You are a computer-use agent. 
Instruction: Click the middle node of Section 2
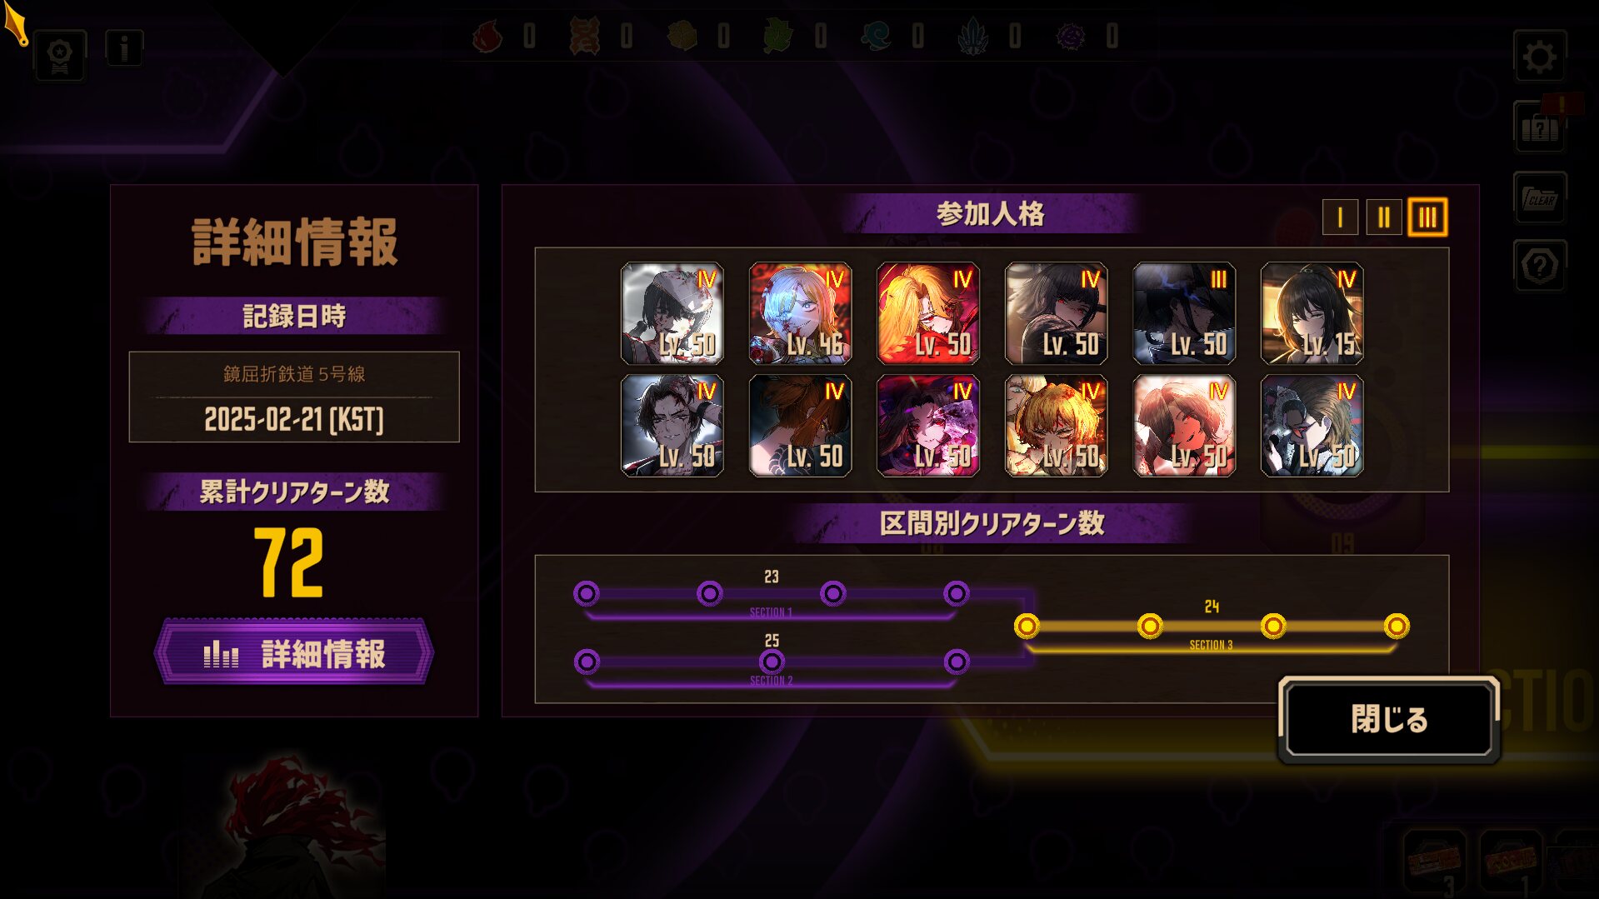point(772,662)
